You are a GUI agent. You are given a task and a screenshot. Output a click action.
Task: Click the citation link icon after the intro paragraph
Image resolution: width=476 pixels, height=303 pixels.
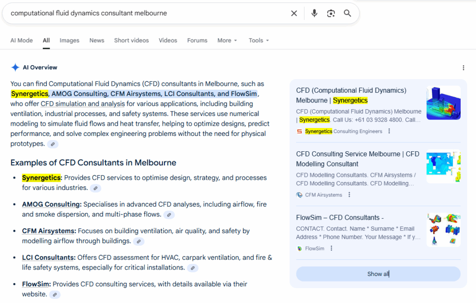[53, 144]
